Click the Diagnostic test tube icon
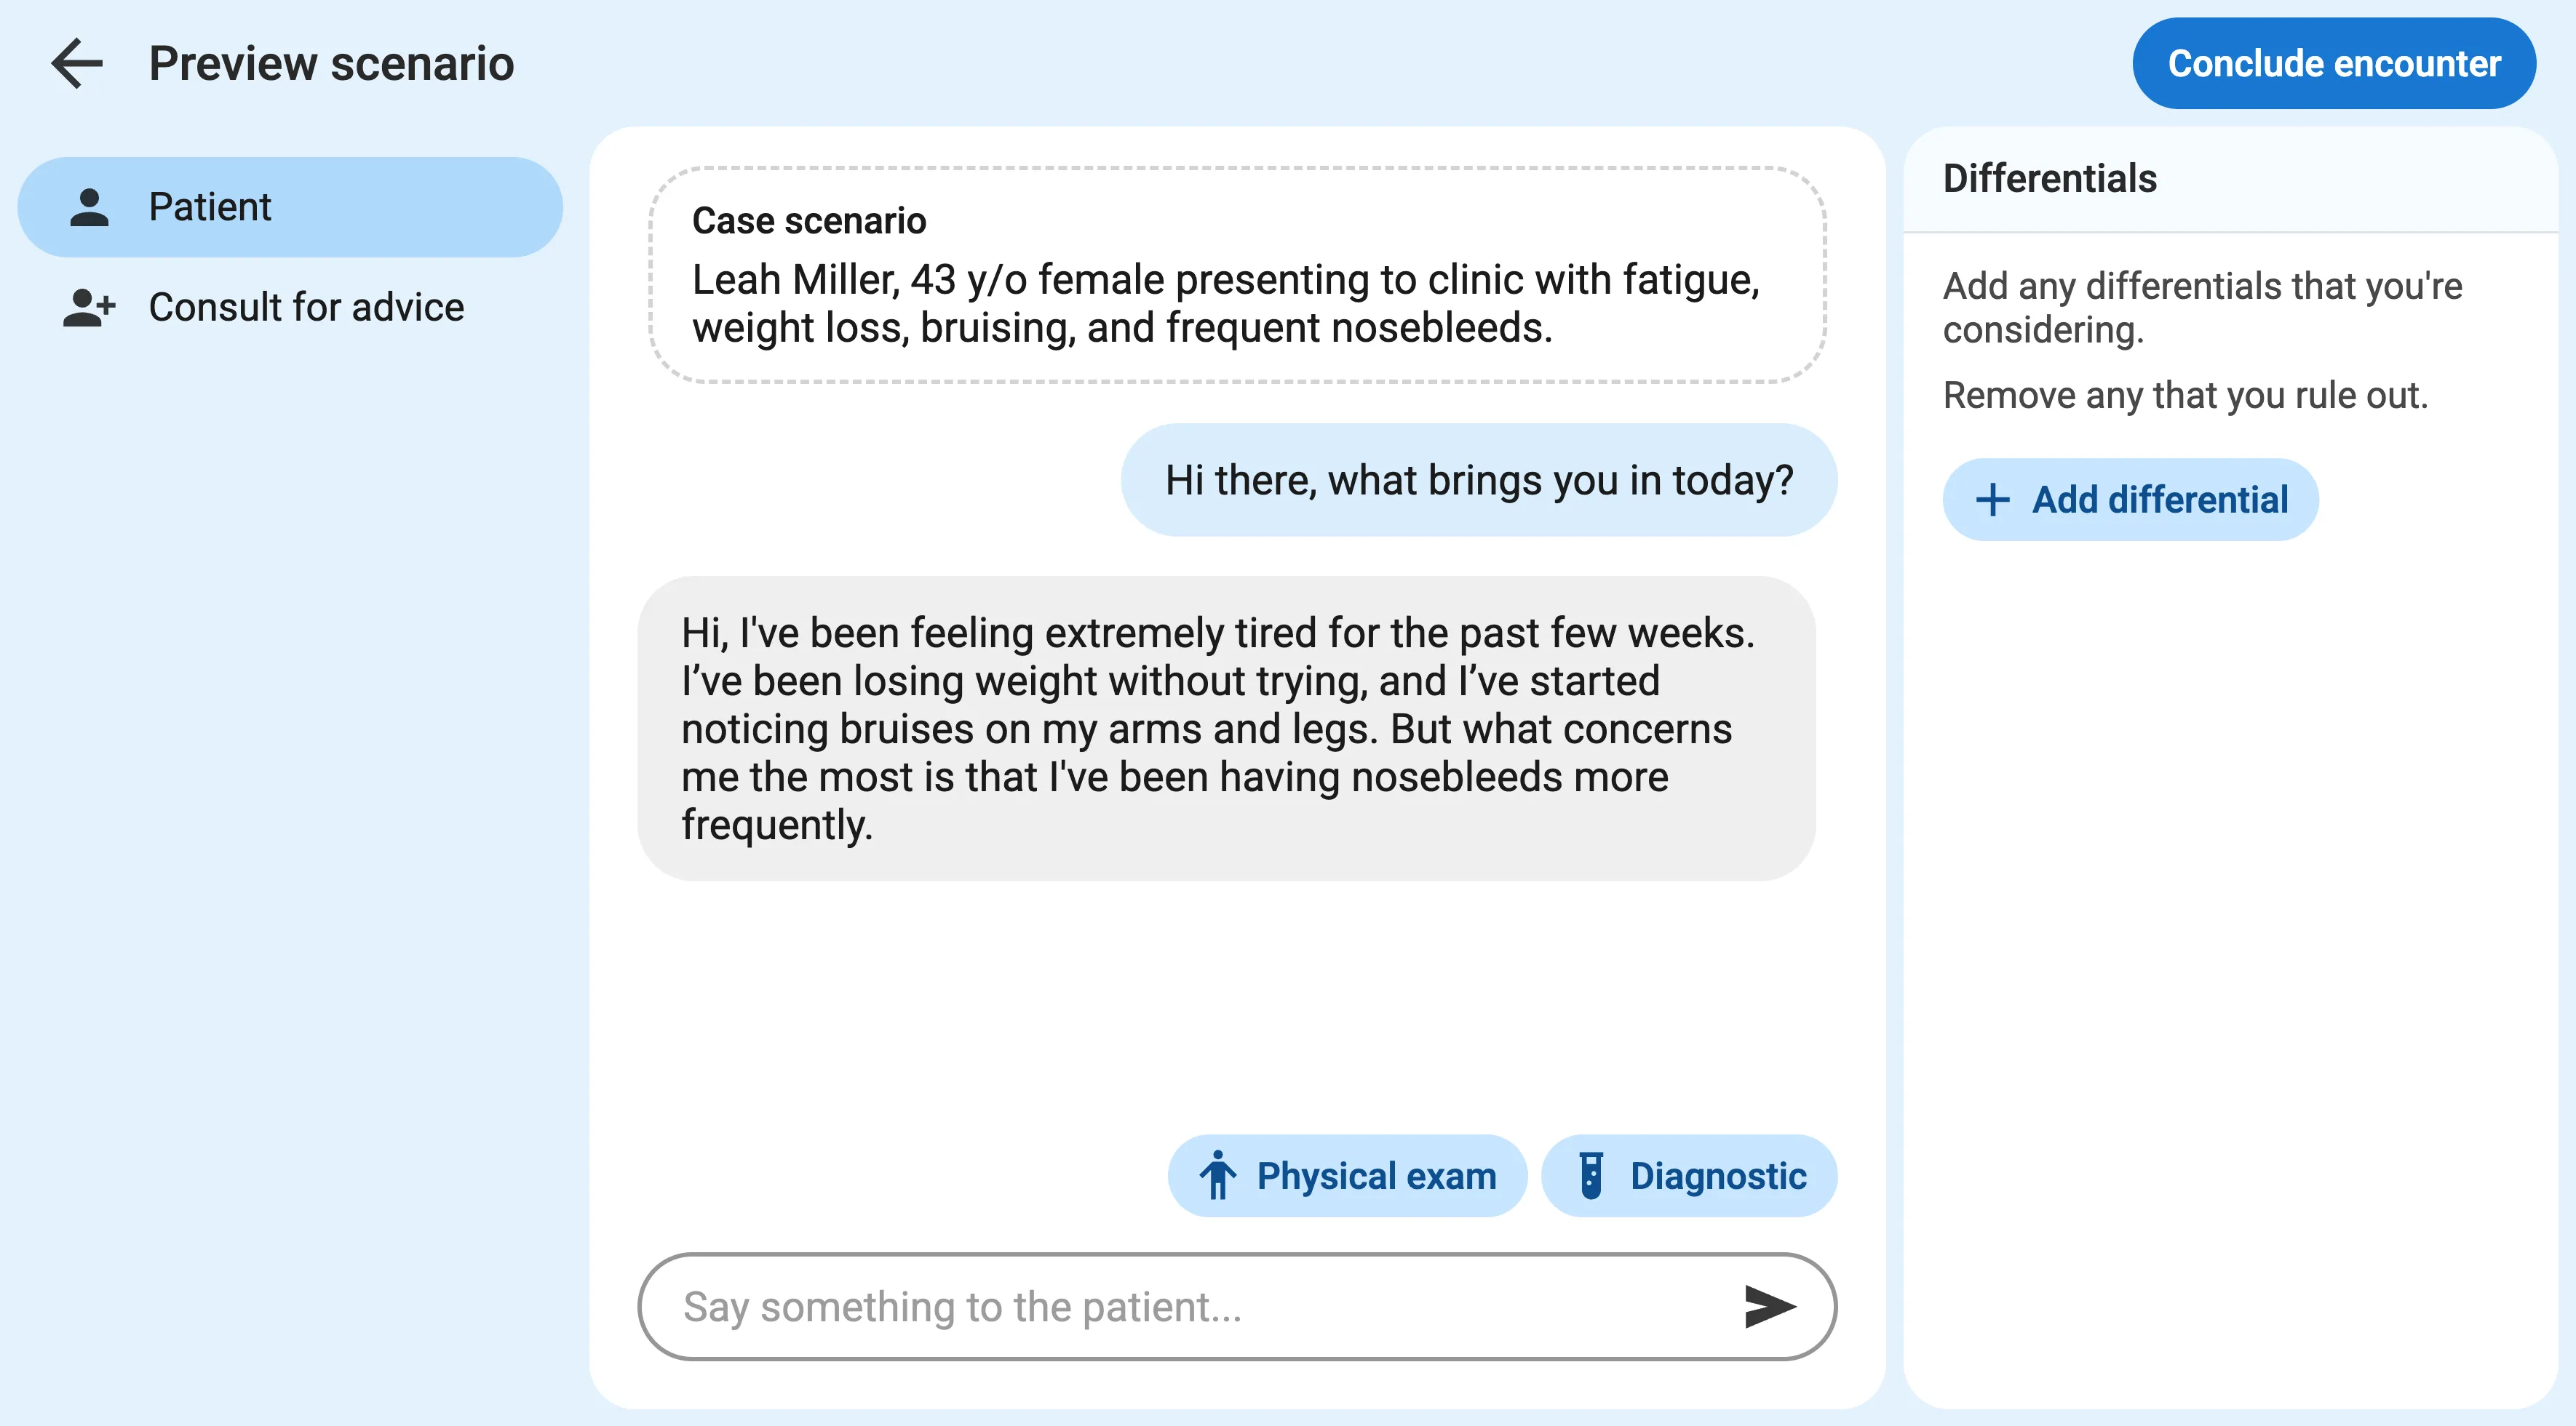2576x1426 pixels. pyautogui.click(x=1590, y=1176)
